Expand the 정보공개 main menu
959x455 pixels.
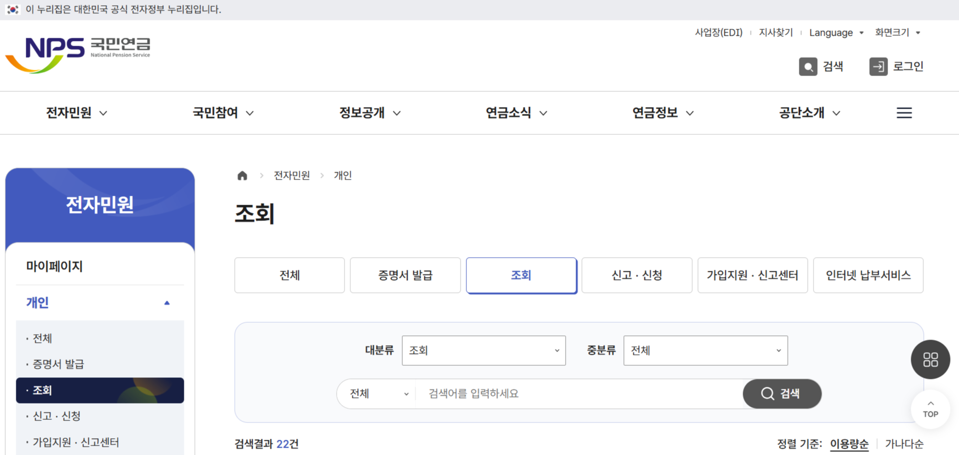[370, 113]
